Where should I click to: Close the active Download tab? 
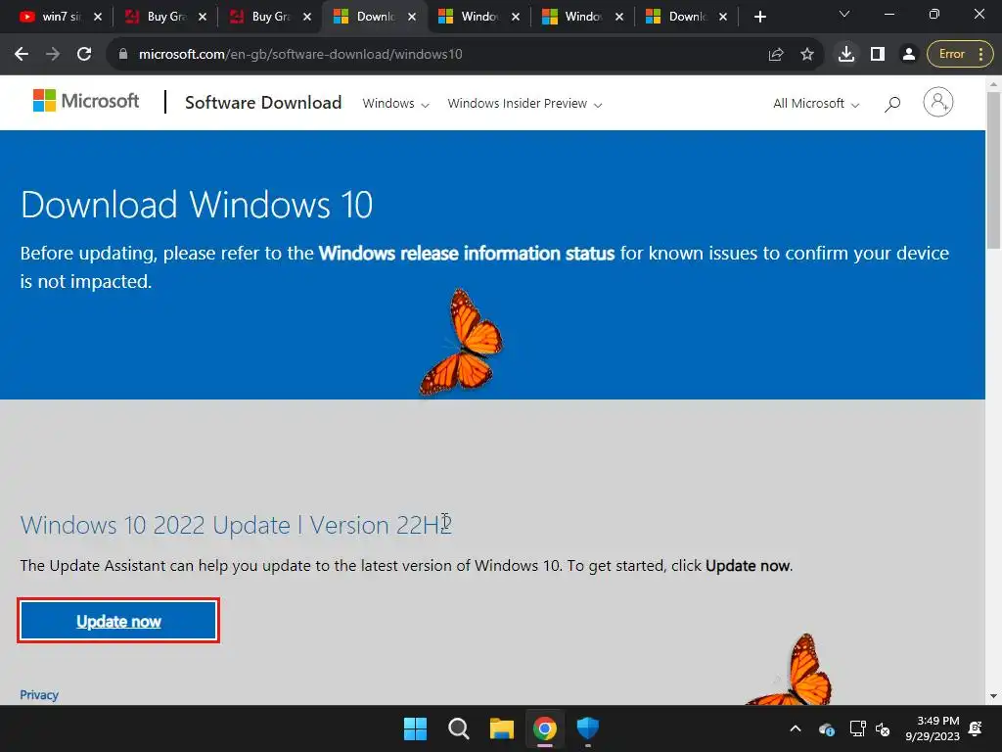point(412,18)
